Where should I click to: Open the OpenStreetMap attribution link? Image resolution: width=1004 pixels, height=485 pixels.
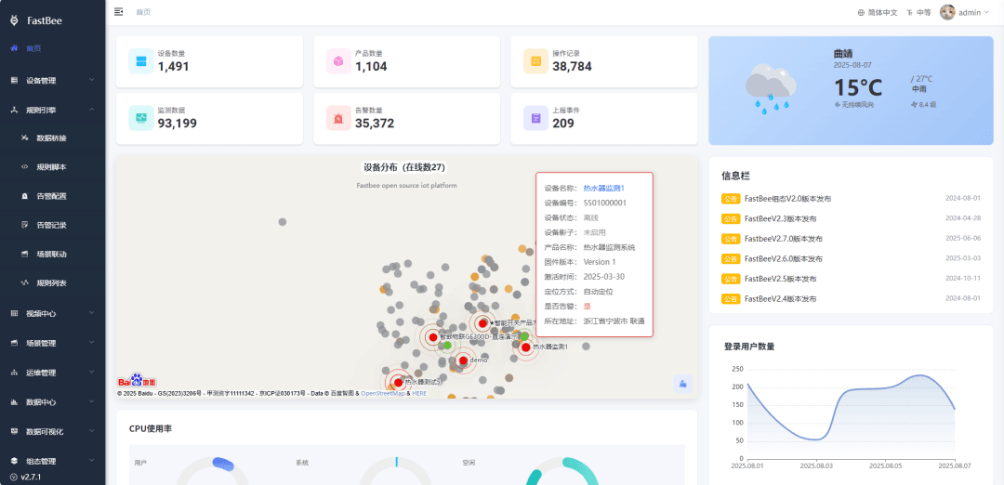pos(383,393)
